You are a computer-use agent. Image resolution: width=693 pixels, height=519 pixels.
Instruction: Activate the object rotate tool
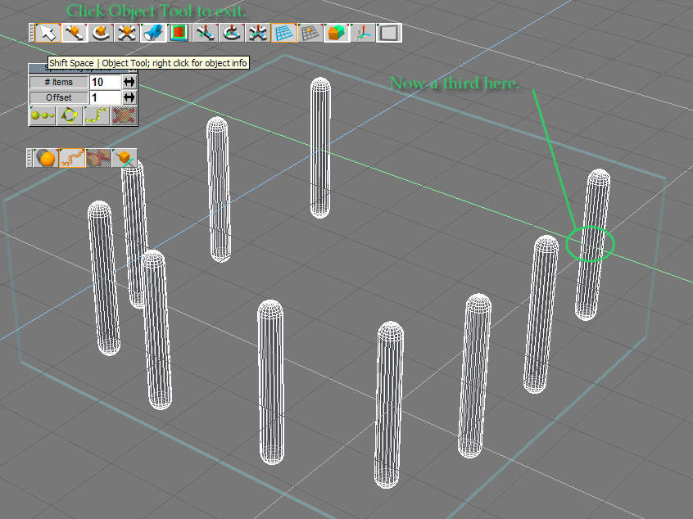101,33
